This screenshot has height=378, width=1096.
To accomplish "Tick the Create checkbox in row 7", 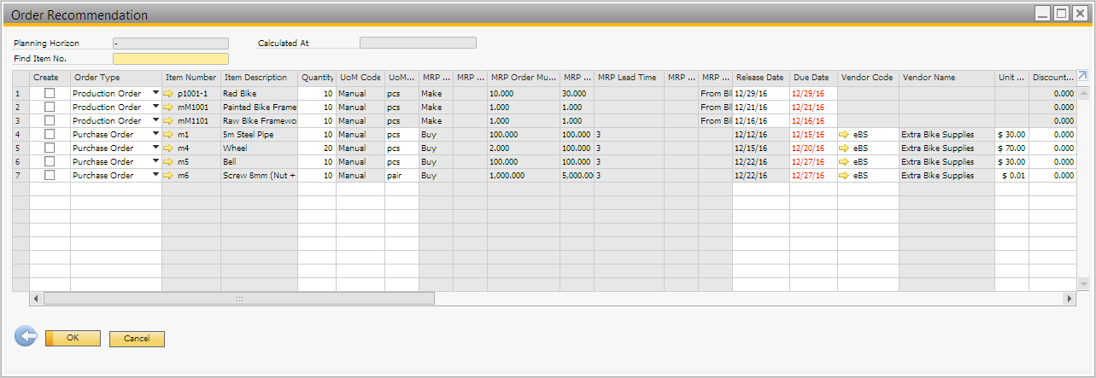I will pos(50,176).
